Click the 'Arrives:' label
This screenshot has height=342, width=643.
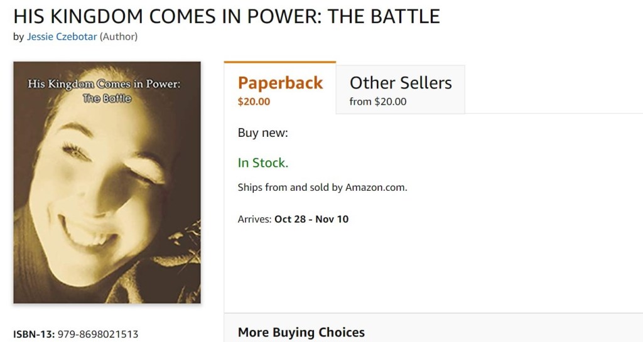[255, 220]
